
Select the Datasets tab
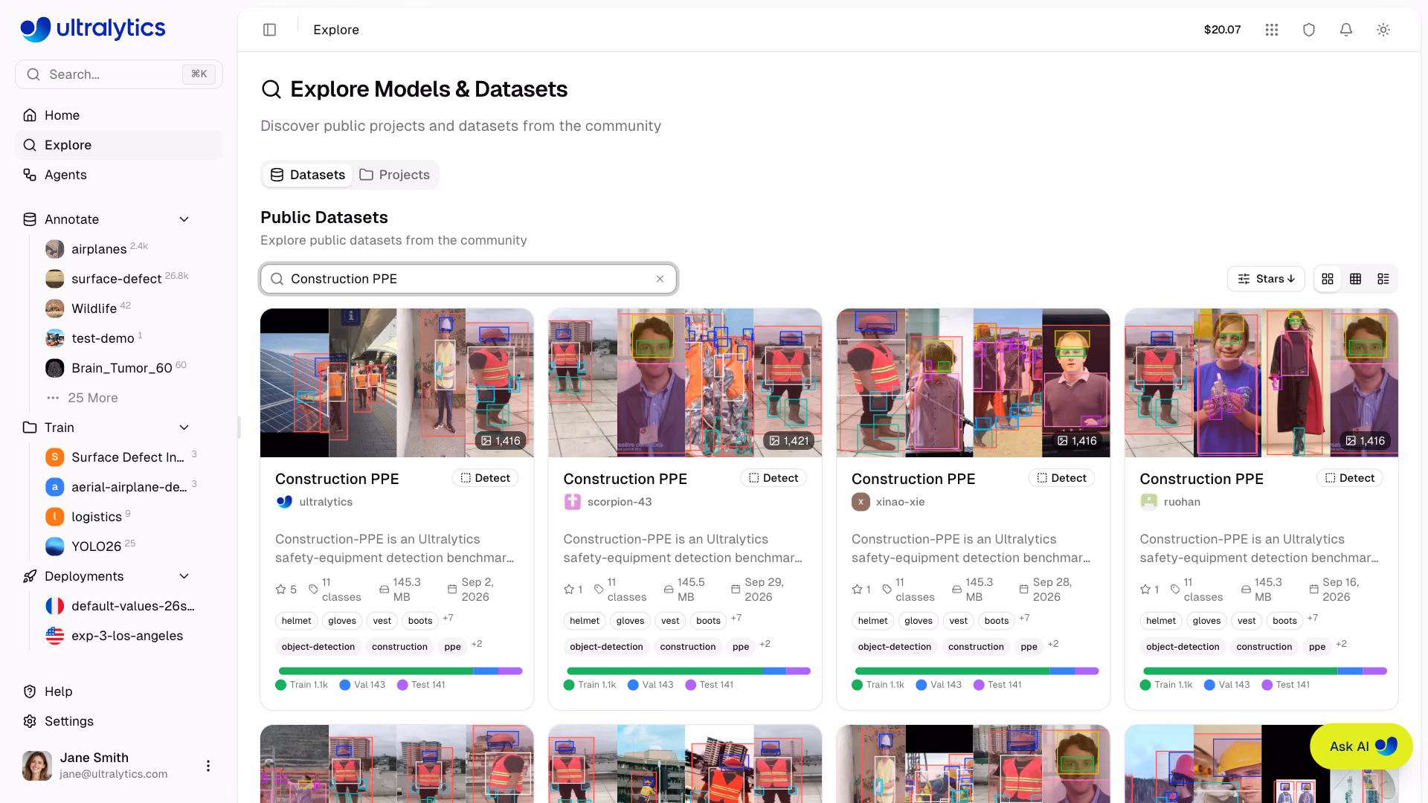pos(308,175)
